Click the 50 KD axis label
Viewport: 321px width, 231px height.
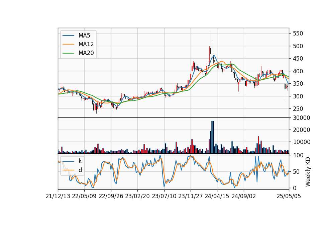296,171
